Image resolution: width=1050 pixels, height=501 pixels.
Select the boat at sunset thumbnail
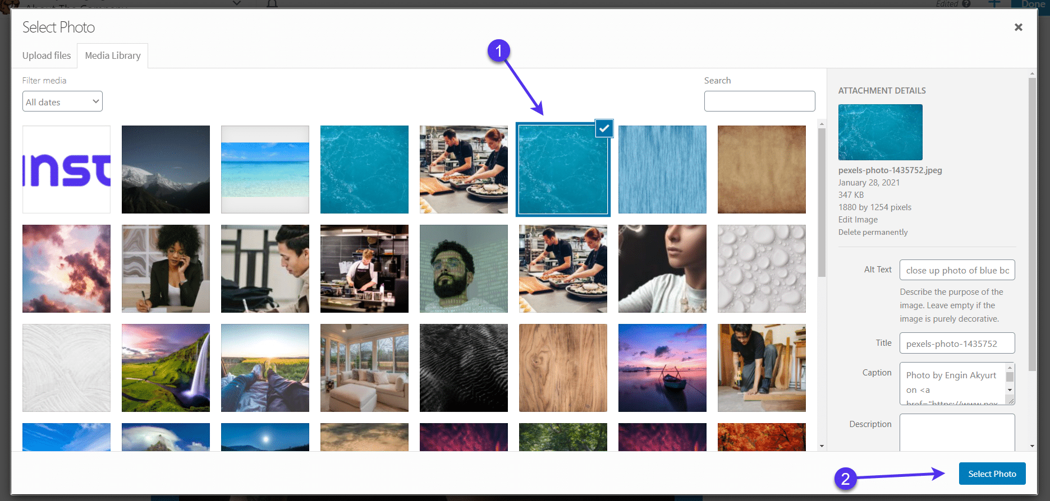click(662, 368)
